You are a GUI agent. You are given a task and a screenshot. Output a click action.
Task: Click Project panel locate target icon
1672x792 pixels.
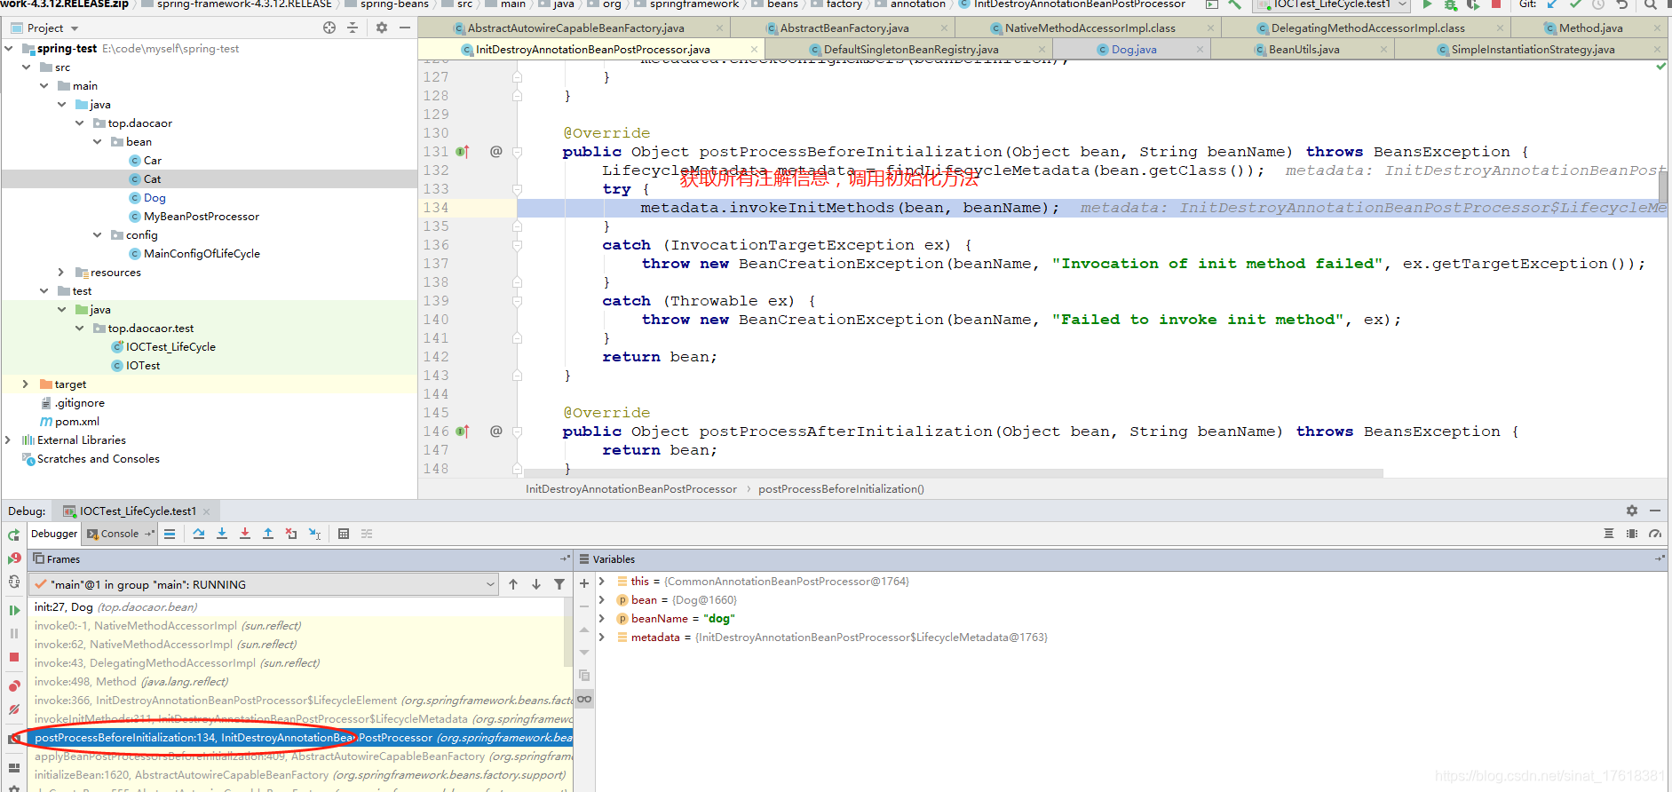[329, 28]
